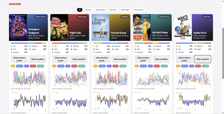The height and width of the screenshot is (114, 224).
Task: Hide moodline for His Girl Friday
Action: [x=161, y=59]
